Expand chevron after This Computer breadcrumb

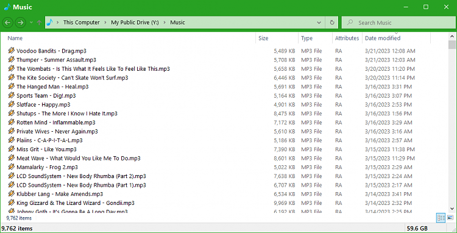point(105,23)
